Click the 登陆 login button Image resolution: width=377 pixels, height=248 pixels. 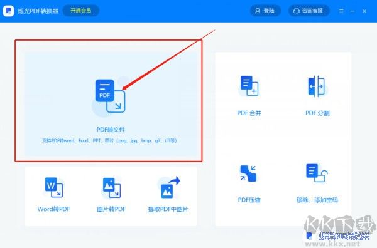pyautogui.click(x=265, y=11)
